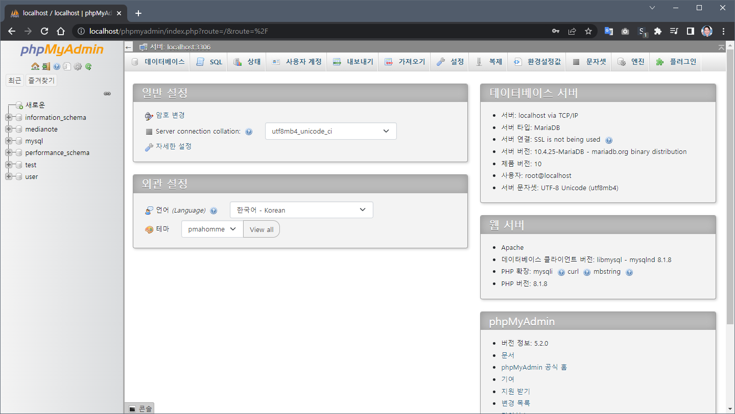Viewport: 735px width, 414px height.
Task: Open a new browser tab with plus button
Action: (138, 13)
